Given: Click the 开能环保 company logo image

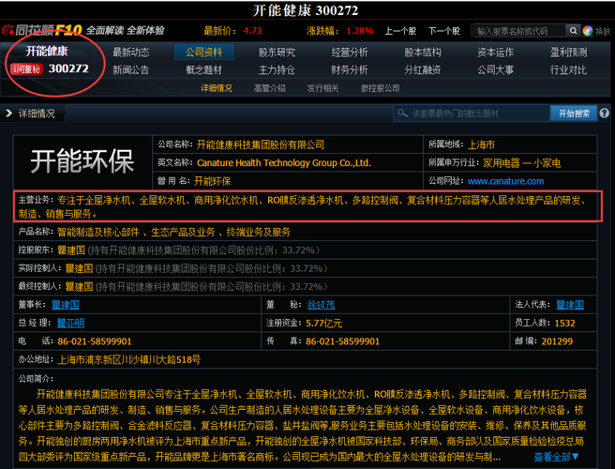Looking at the screenshot, I should coord(82,161).
